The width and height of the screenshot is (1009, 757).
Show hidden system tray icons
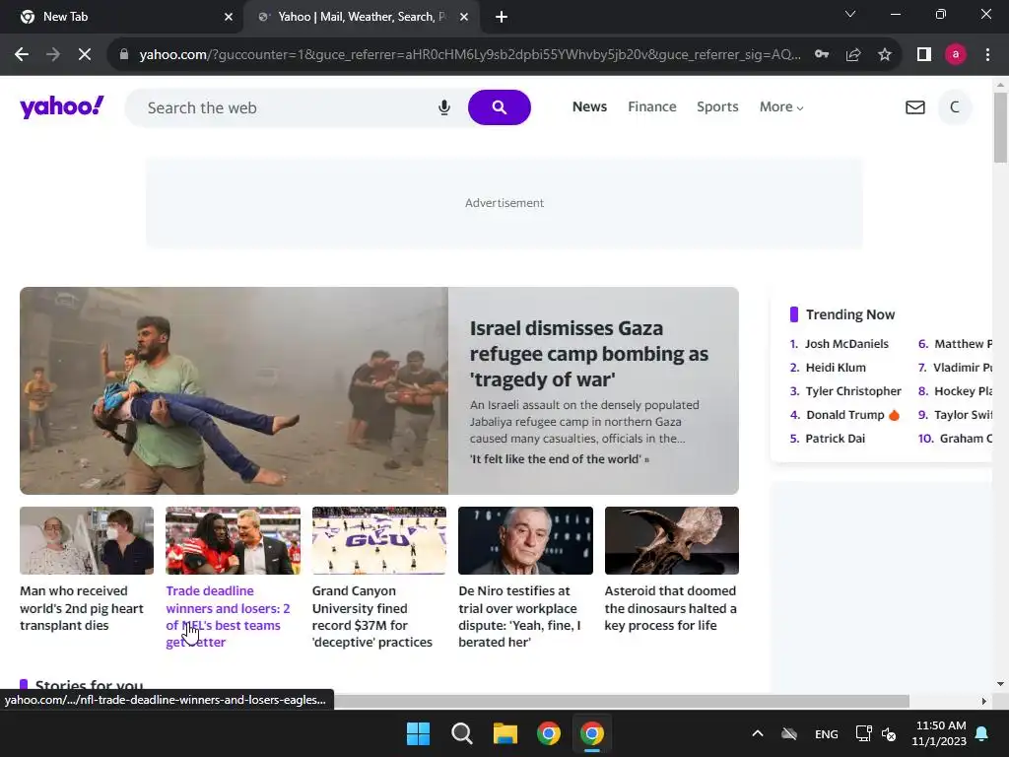(758, 733)
